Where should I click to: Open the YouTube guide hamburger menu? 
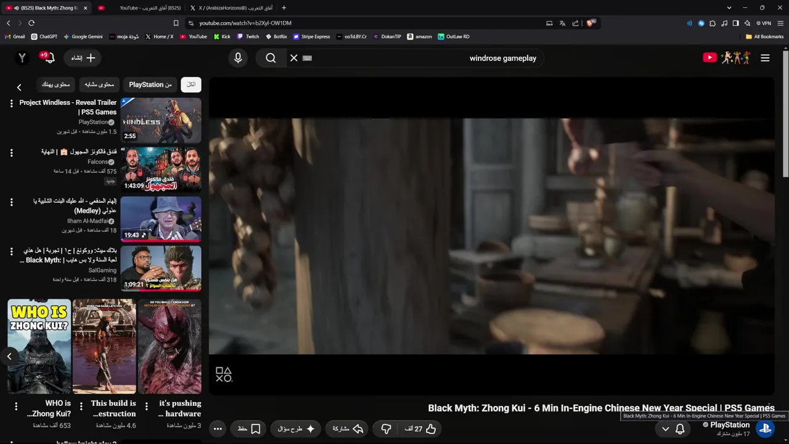coord(765,58)
